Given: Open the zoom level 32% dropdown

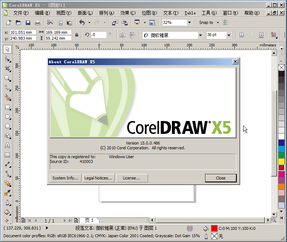Looking at the screenshot, I should click(189, 22).
